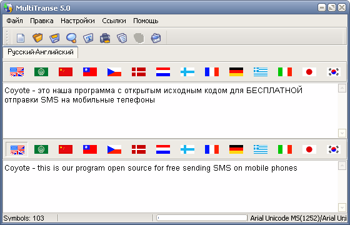350x225 pixels.
Task: Set target language to Taiwan flag
Action: [x=90, y=149]
